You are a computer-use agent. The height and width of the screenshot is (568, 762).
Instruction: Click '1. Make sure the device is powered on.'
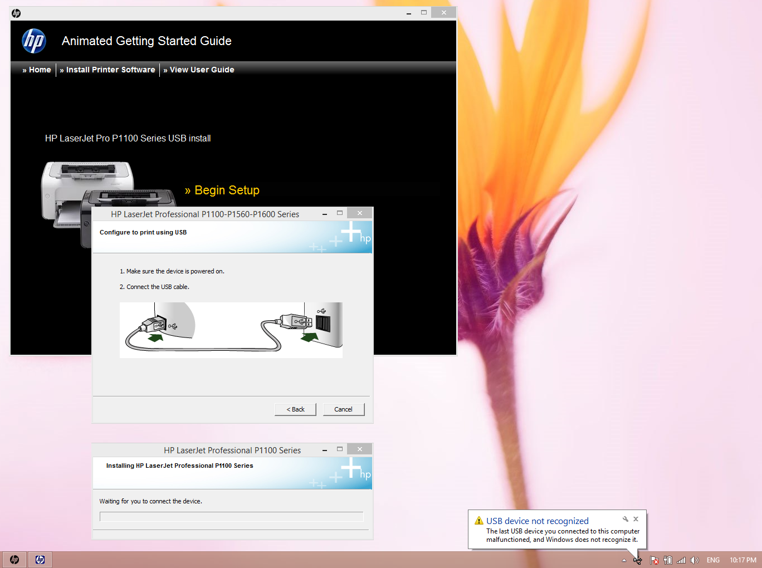click(172, 271)
